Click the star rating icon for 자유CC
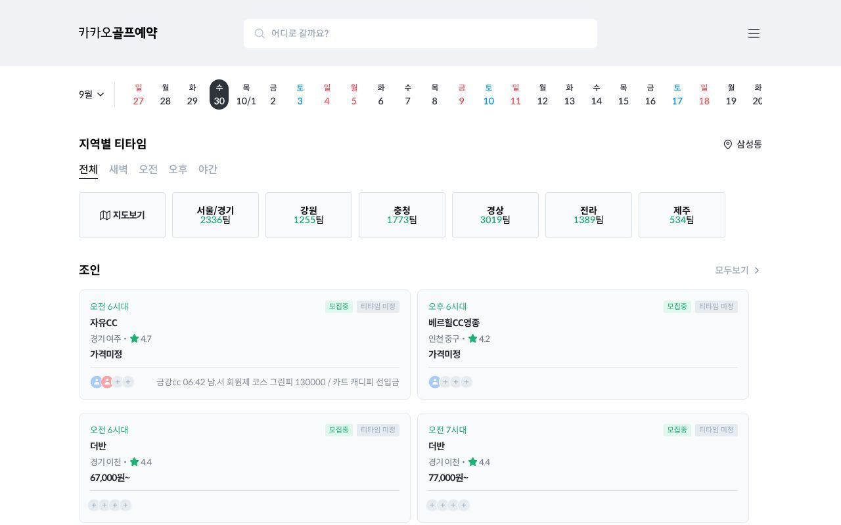 134,339
